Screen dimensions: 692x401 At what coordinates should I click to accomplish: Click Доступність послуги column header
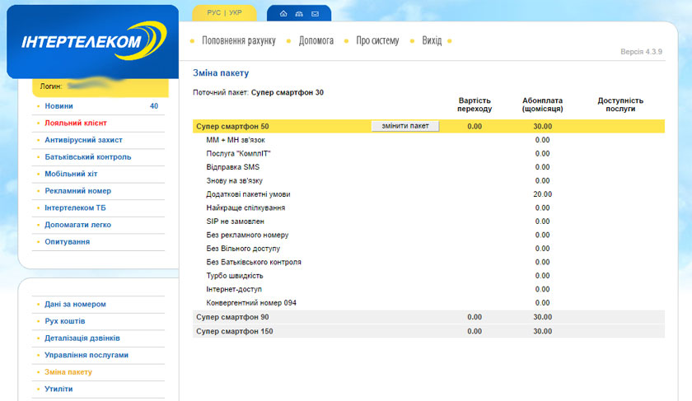[x=620, y=105]
